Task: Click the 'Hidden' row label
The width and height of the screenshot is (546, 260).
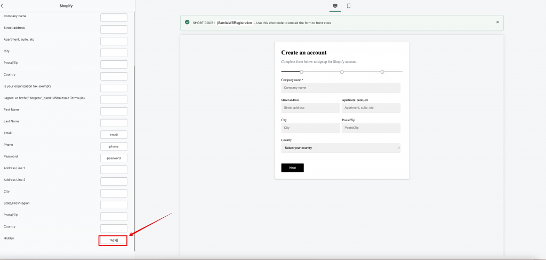Action: [9, 238]
